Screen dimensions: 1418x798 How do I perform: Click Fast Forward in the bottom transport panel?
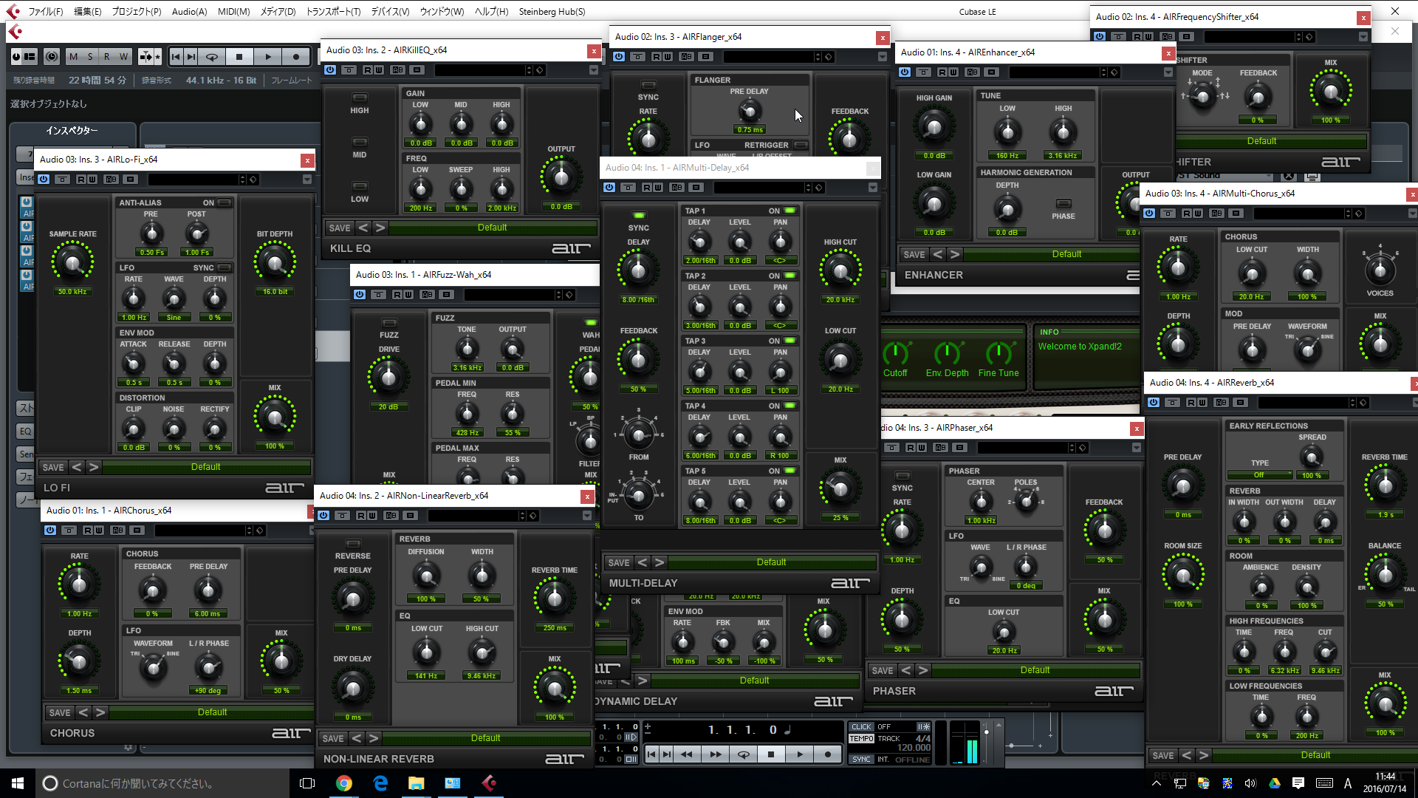click(716, 754)
